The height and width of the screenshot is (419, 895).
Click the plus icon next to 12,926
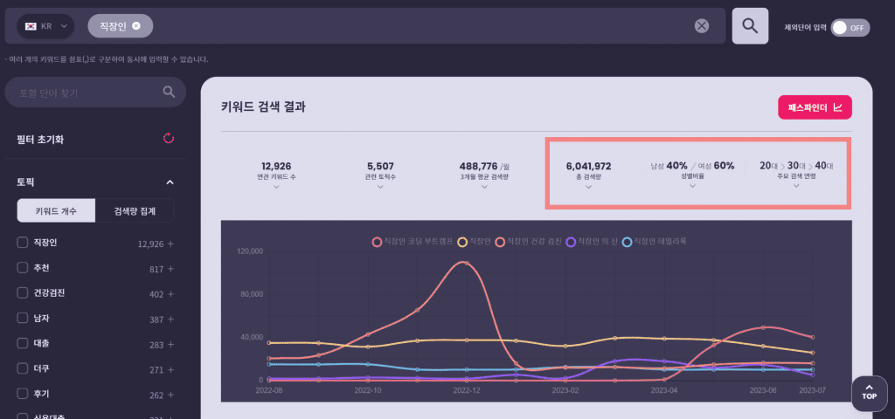[x=170, y=244]
